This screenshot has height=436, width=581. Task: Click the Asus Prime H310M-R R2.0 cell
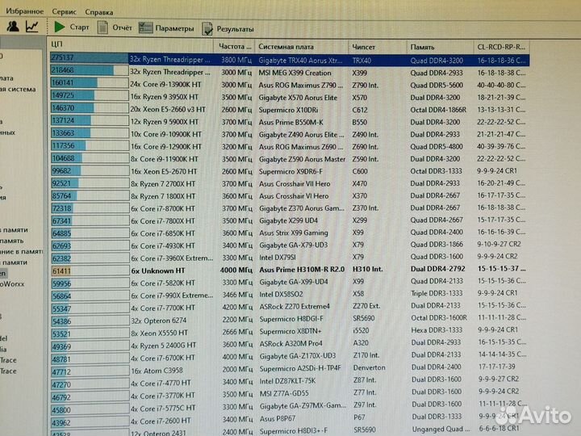(x=302, y=270)
